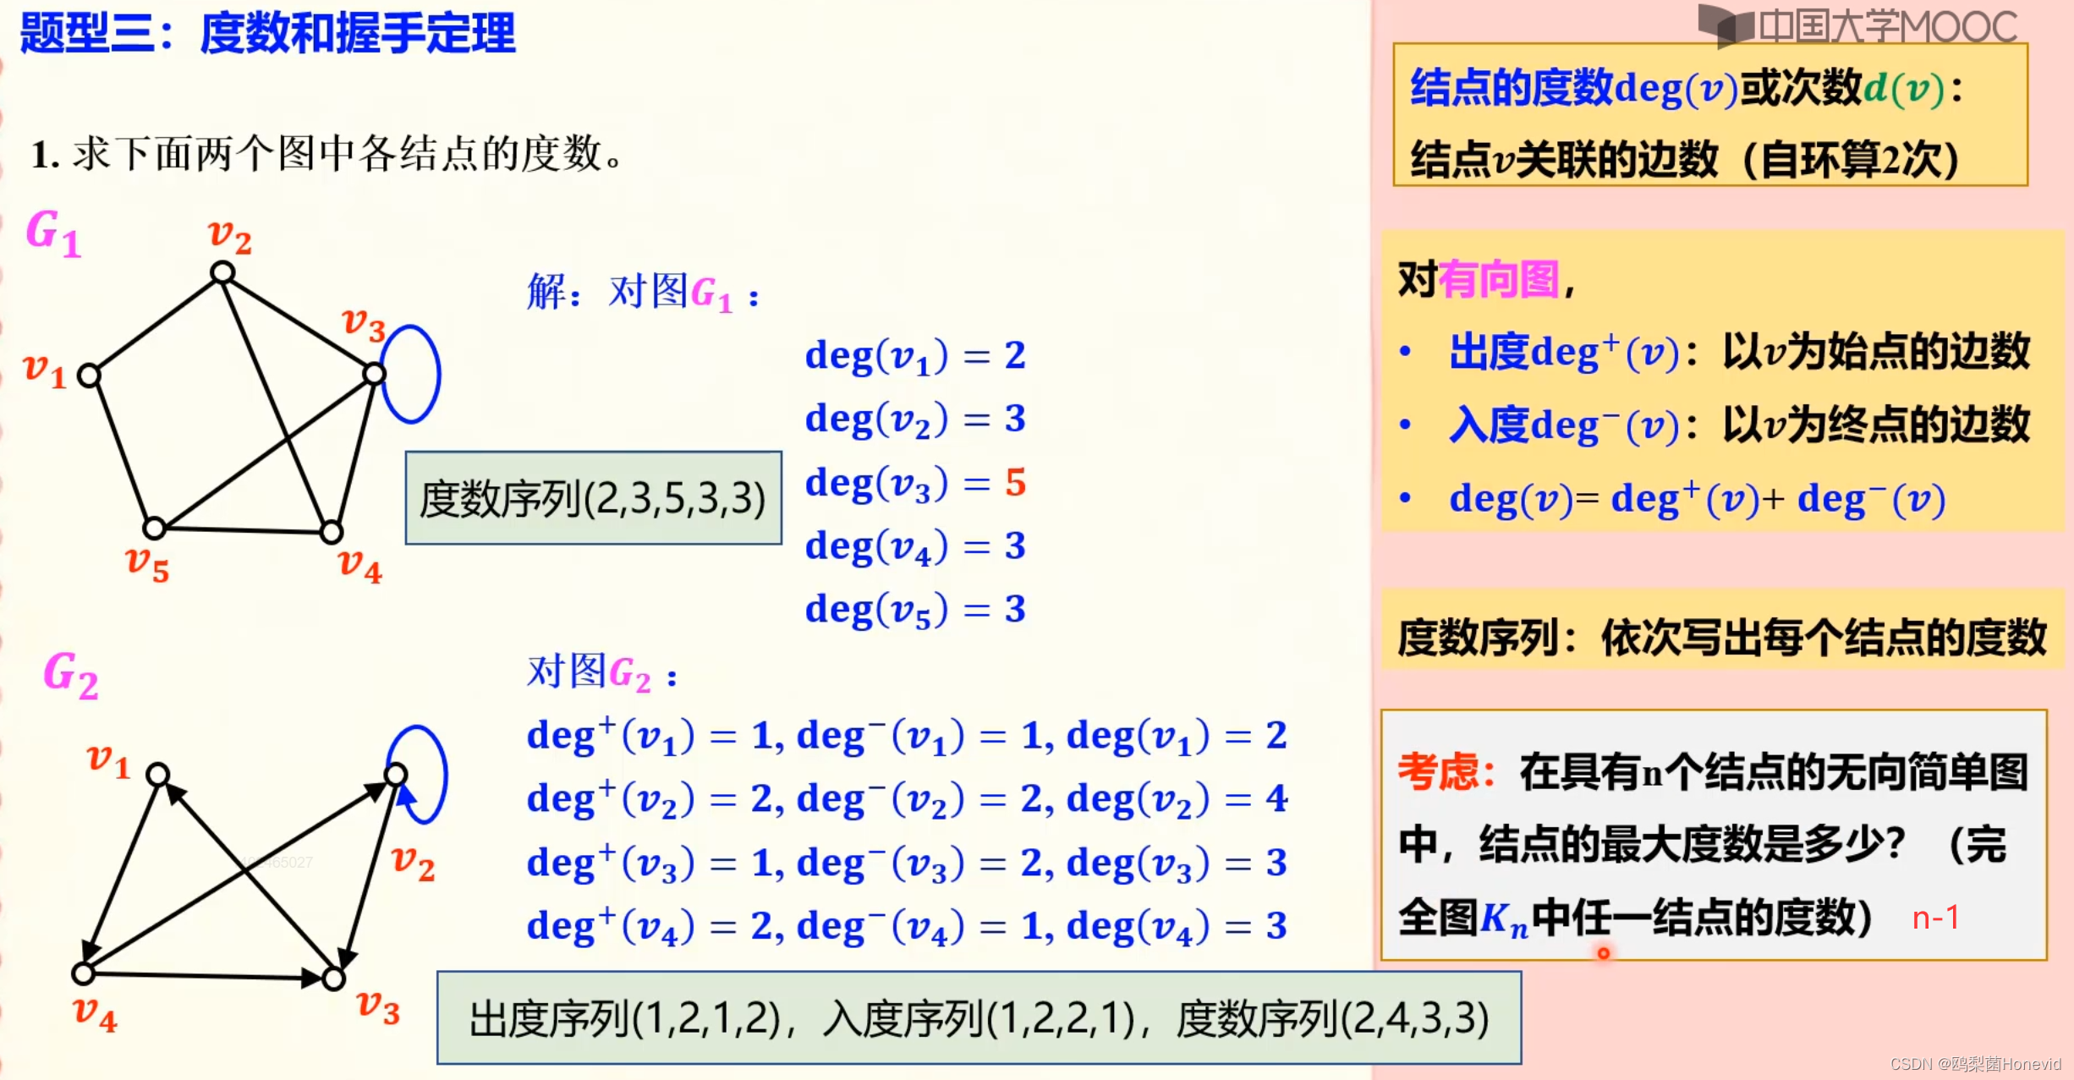This screenshot has width=2074, height=1080.
Task: Click the 中国大学MOOC logo
Action: (x=1857, y=26)
